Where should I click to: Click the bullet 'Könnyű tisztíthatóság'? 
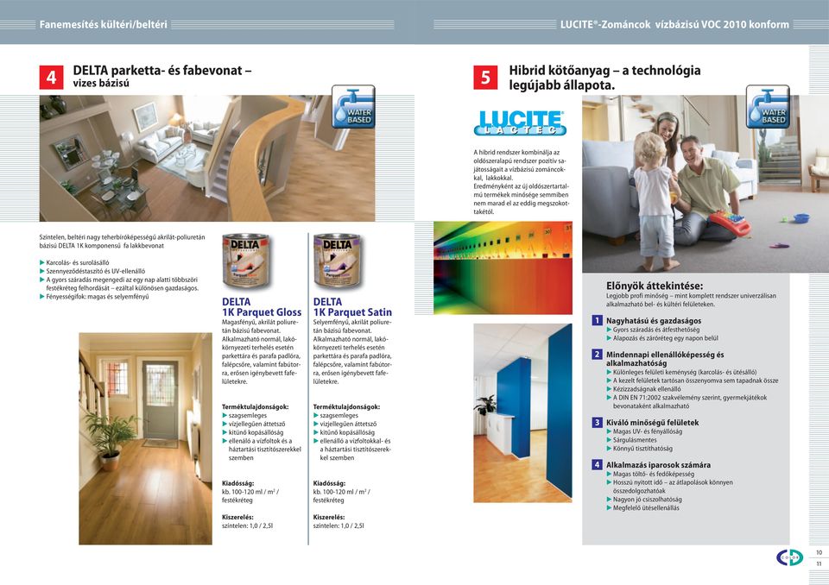coord(642,448)
